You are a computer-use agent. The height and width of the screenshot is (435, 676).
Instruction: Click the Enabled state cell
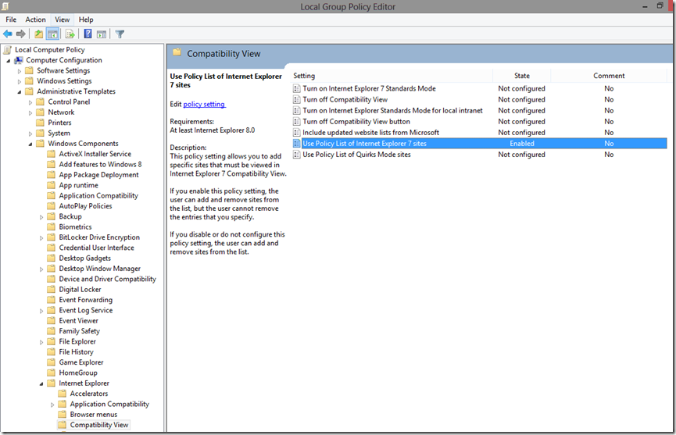[x=522, y=144]
